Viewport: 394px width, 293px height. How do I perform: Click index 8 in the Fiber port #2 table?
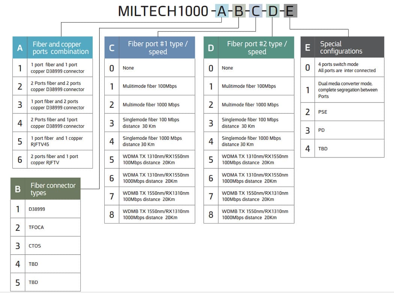(211, 214)
